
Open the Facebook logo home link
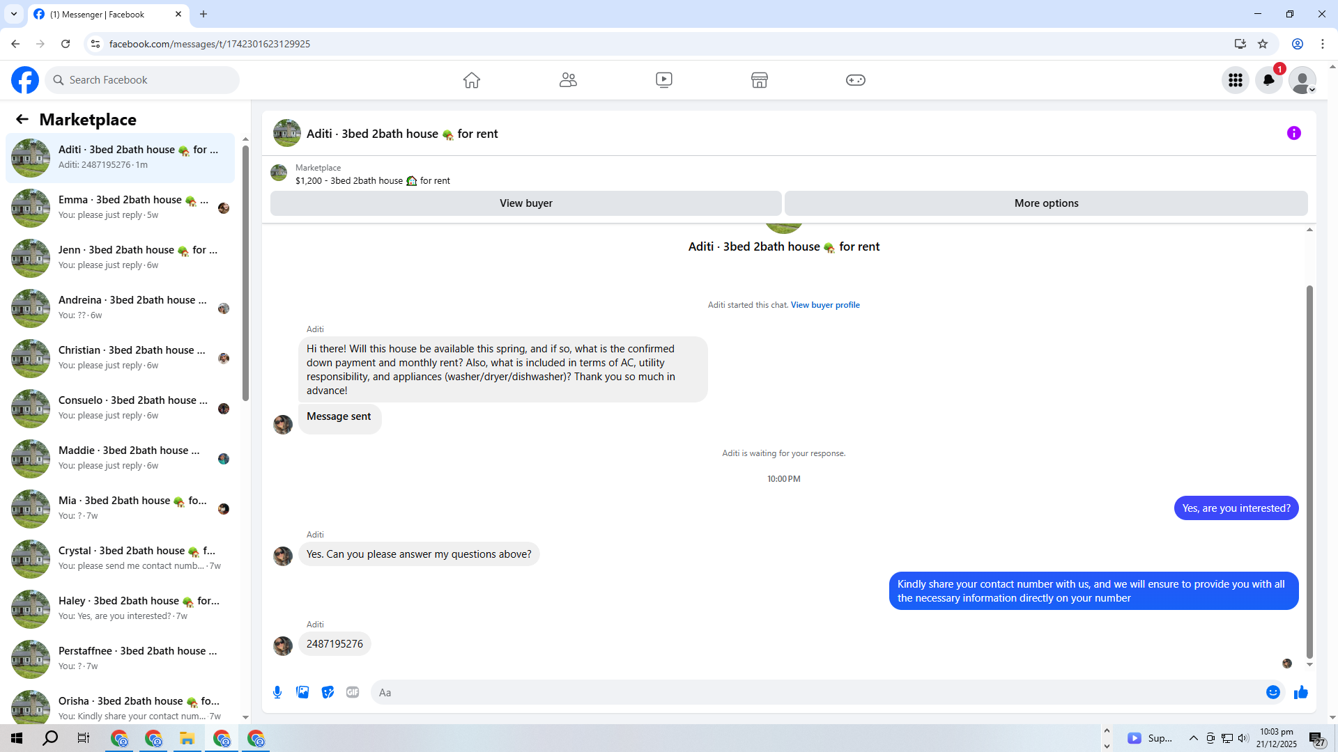click(x=25, y=80)
